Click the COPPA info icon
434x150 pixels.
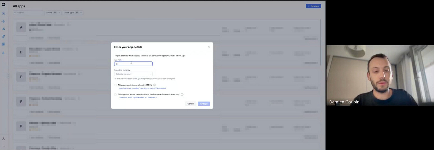[154, 85]
